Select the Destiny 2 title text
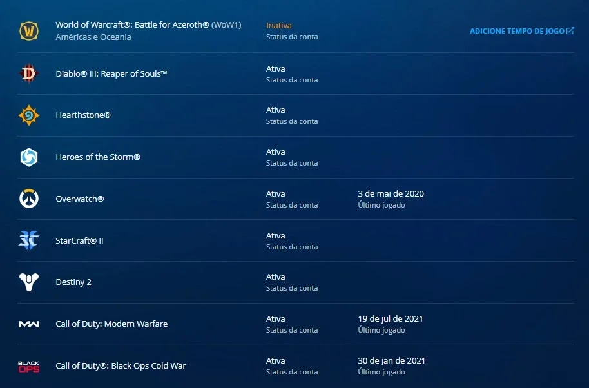This screenshot has height=388, width=589. [73, 282]
